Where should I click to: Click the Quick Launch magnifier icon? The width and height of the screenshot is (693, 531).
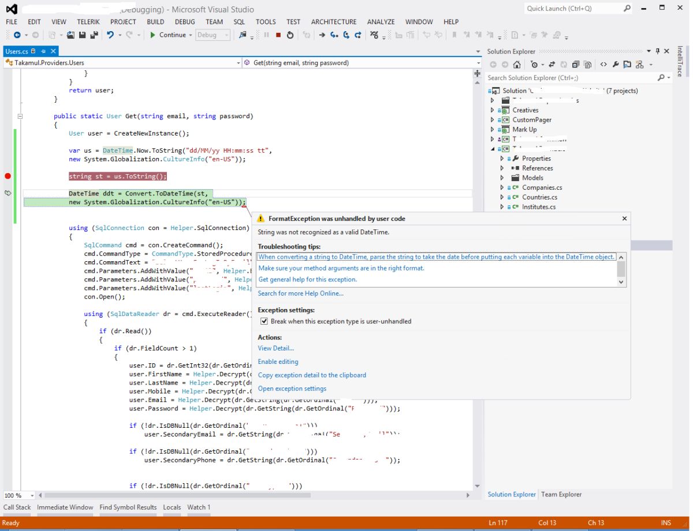pyautogui.click(x=627, y=9)
